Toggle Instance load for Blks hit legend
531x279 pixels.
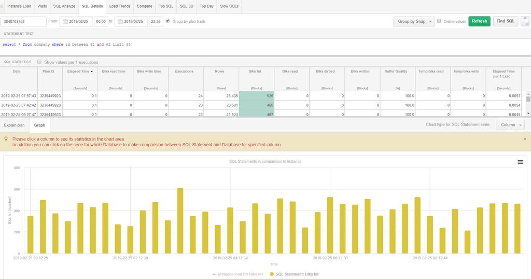tap(237, 274)
